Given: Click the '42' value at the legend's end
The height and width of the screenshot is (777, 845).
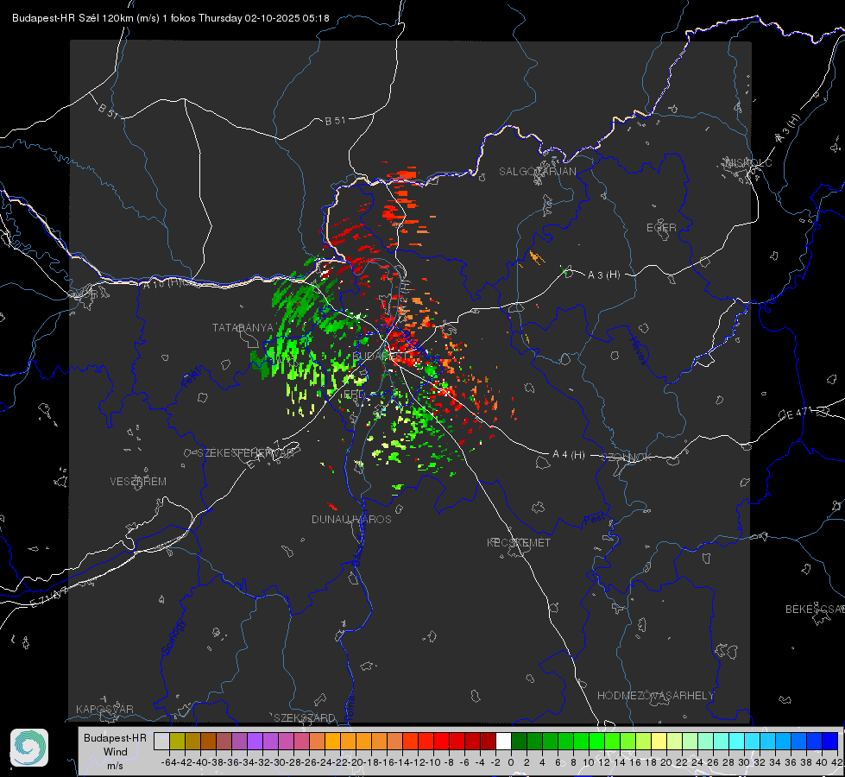Looking at the screenshot, I should [836, 762].
